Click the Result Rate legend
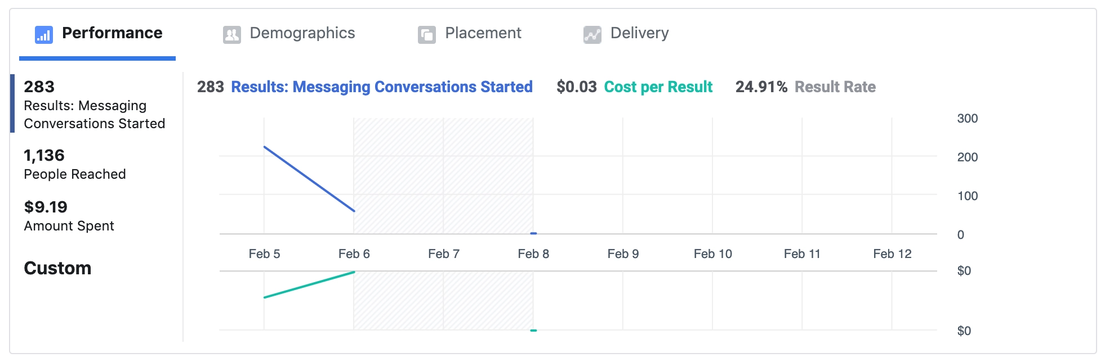This screenshot has height=362, width=1114. pyautogui.click(x=835, y=87)
